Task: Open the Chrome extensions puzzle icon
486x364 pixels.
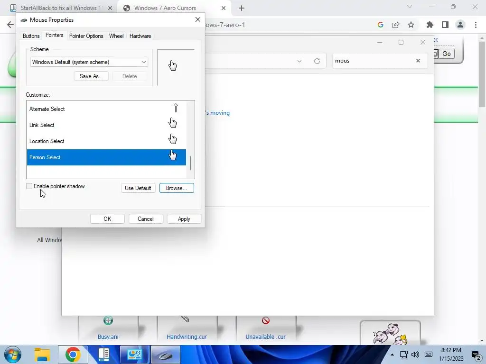Action: tap(430, 25)
